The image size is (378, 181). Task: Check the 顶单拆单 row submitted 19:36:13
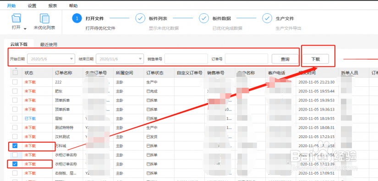(15, 109)
